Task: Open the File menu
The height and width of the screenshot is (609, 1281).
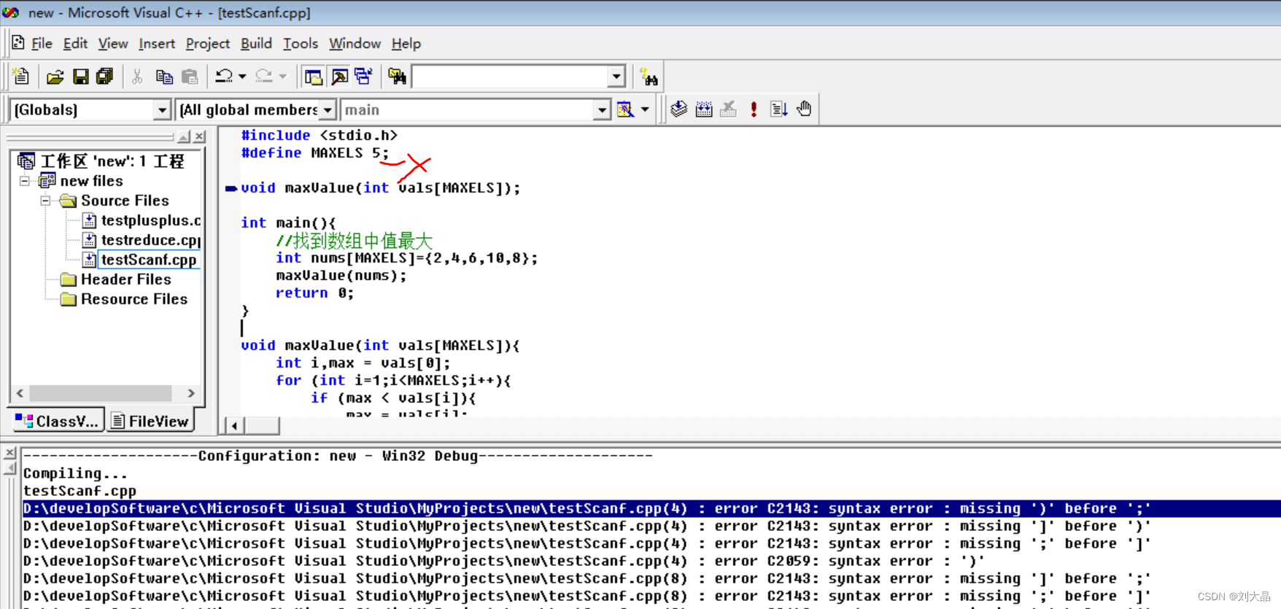Action: (x=42, y=44)
